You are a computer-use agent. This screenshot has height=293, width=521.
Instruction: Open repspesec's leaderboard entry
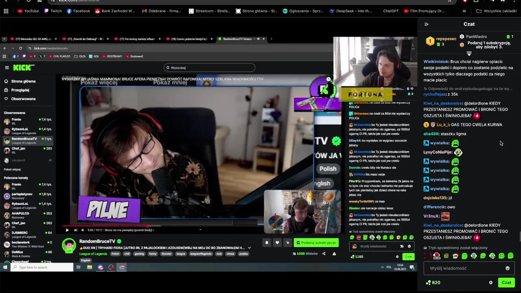click(x=441, y=41)
